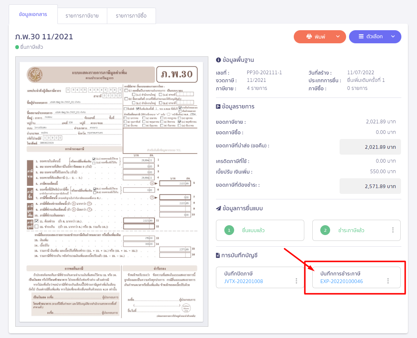The width and height of the screenshot is (417, 338).
Task: Open expense link EXP-20220100046
Action: [341, 281]
